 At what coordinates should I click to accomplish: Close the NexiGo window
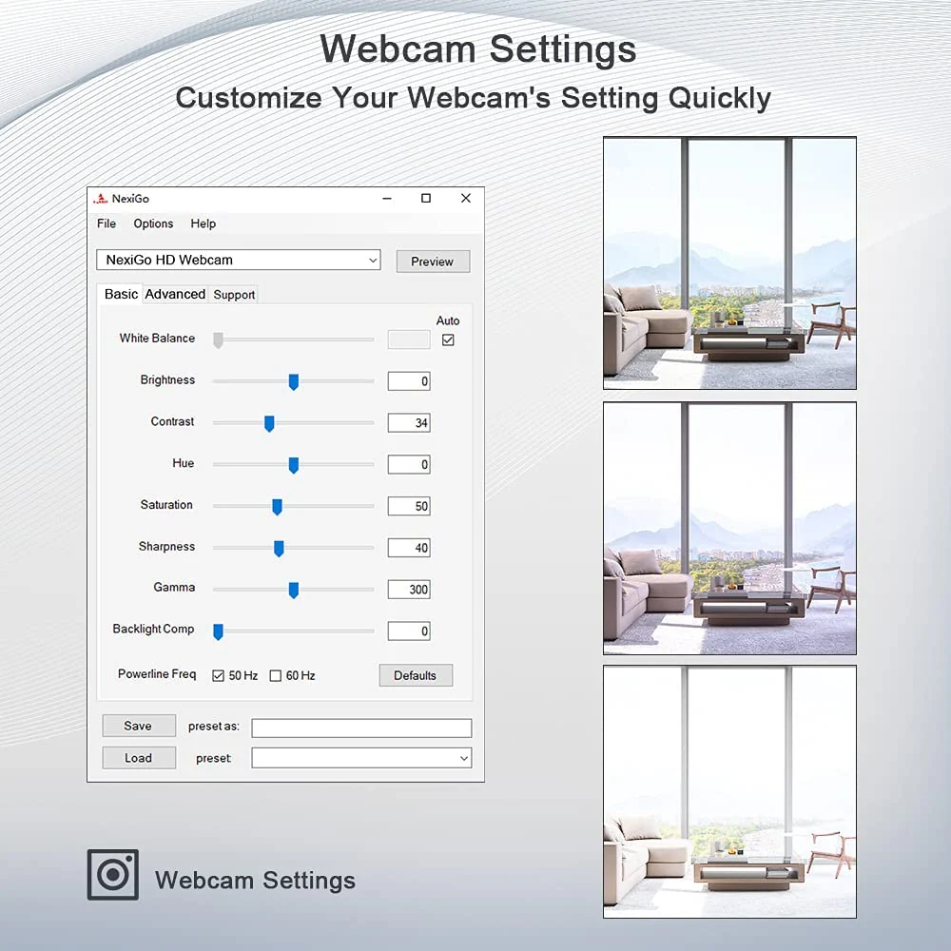(x=465, y=199)
